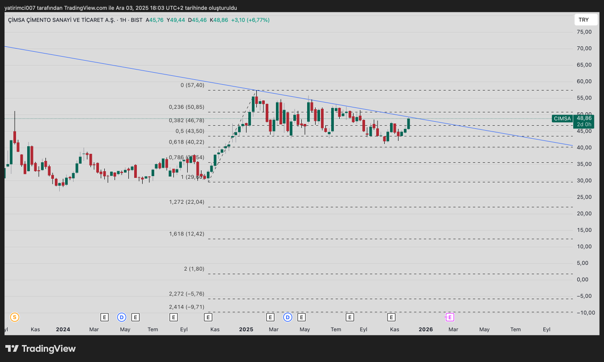Viewport: 604px width, 362px height.
Task: Open the D dividend marker between Mar and May 2025
Action: click(x=287, y=317)
